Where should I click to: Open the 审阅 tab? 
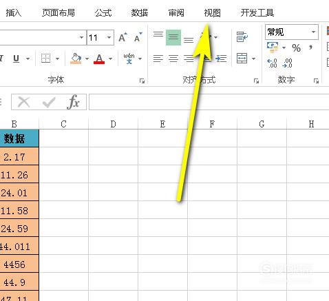[176, 13]
